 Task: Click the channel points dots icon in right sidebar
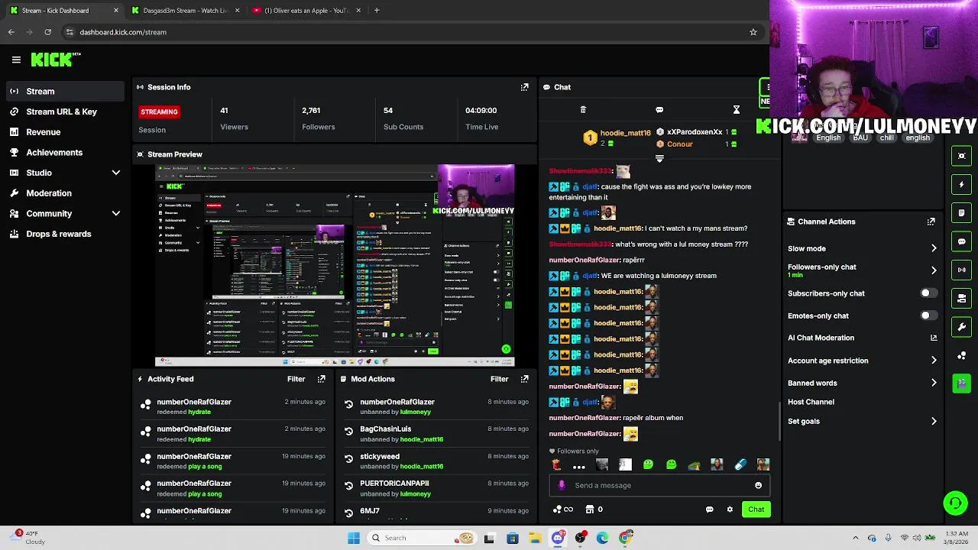[962, 355]
